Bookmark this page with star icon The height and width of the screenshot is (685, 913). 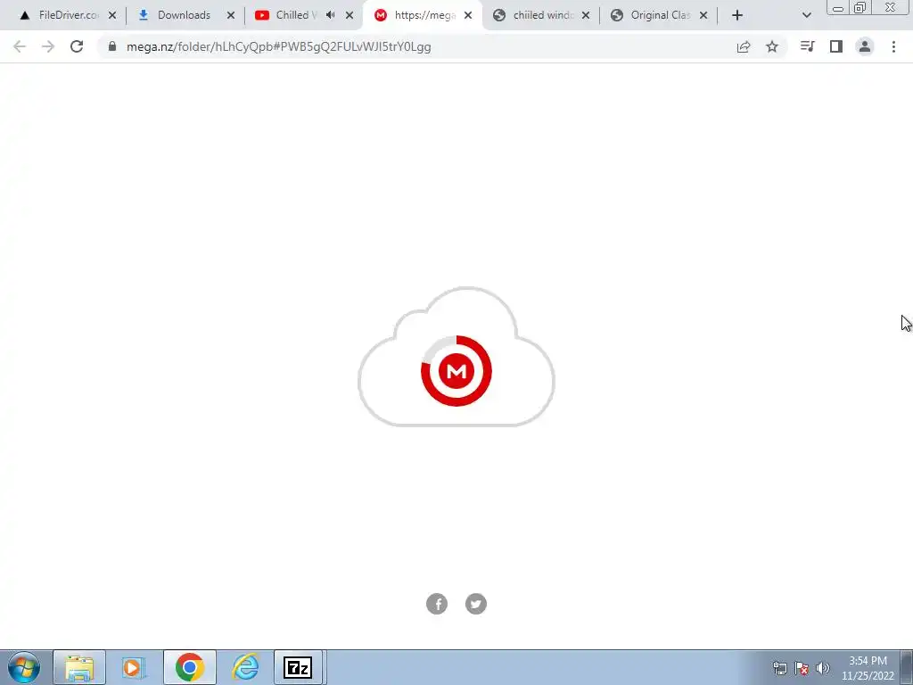(x=772, y=46)
